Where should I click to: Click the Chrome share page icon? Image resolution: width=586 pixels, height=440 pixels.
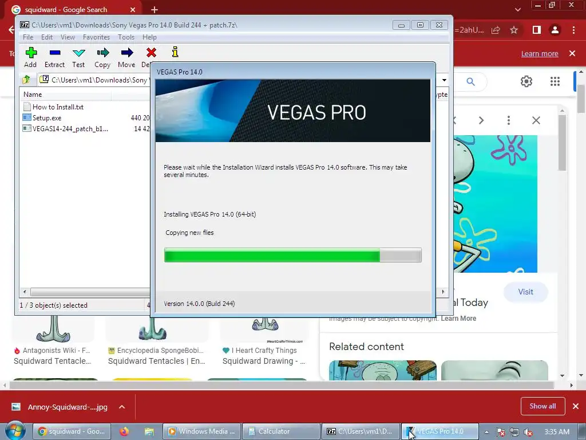pos(496,30)
